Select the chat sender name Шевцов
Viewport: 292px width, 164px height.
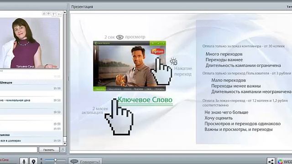(x=6, y=82)
